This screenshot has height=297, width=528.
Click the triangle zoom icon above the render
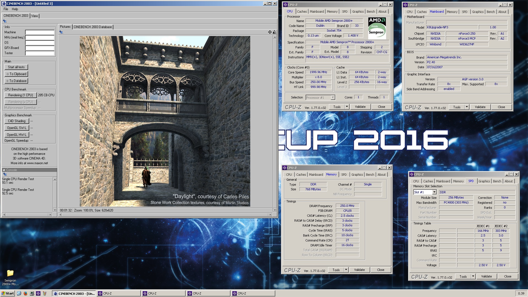pyautogui.click(x=274, y=32)
